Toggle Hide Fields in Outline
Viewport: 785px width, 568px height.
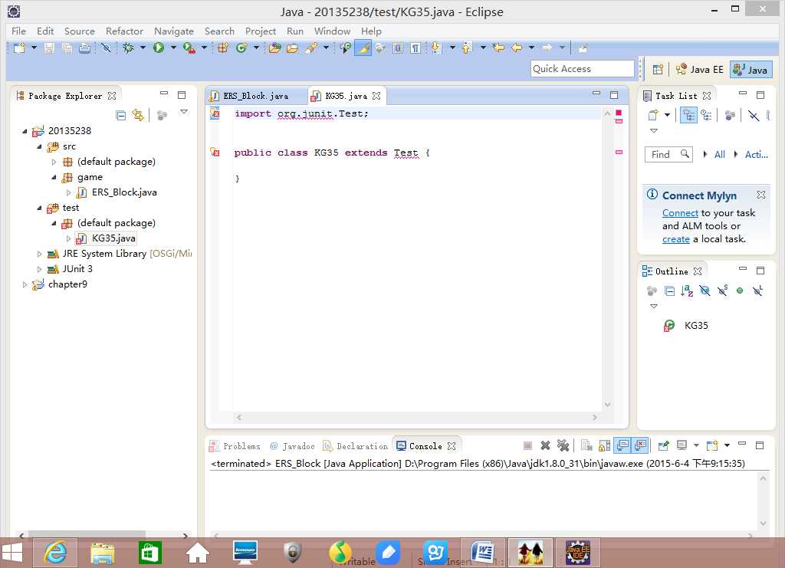coord(705,291)
